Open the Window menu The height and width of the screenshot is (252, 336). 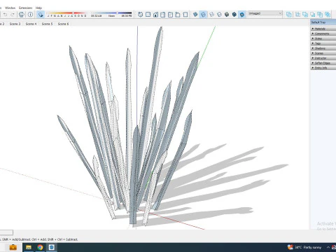click(x=10, y=8)
